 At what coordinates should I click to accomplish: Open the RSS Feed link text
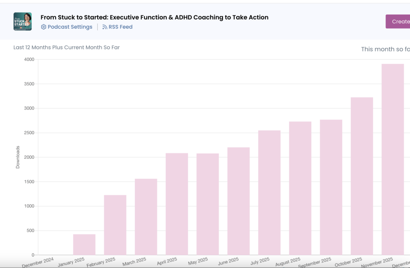(x=121, y=27)
